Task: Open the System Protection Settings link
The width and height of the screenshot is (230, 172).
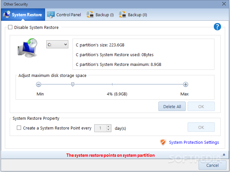Action: [194, 142]
